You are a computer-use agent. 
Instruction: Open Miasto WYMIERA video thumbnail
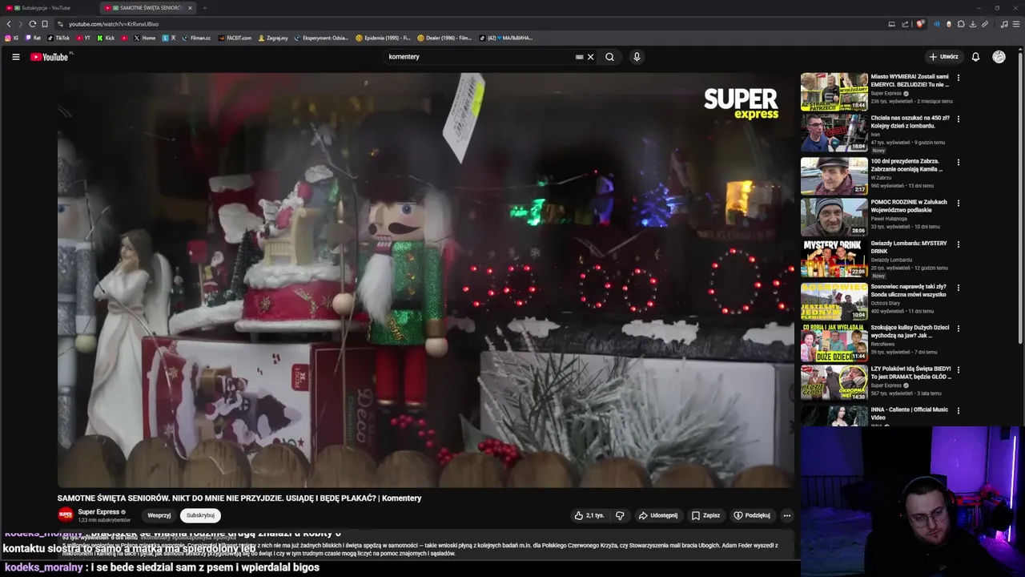834,91
